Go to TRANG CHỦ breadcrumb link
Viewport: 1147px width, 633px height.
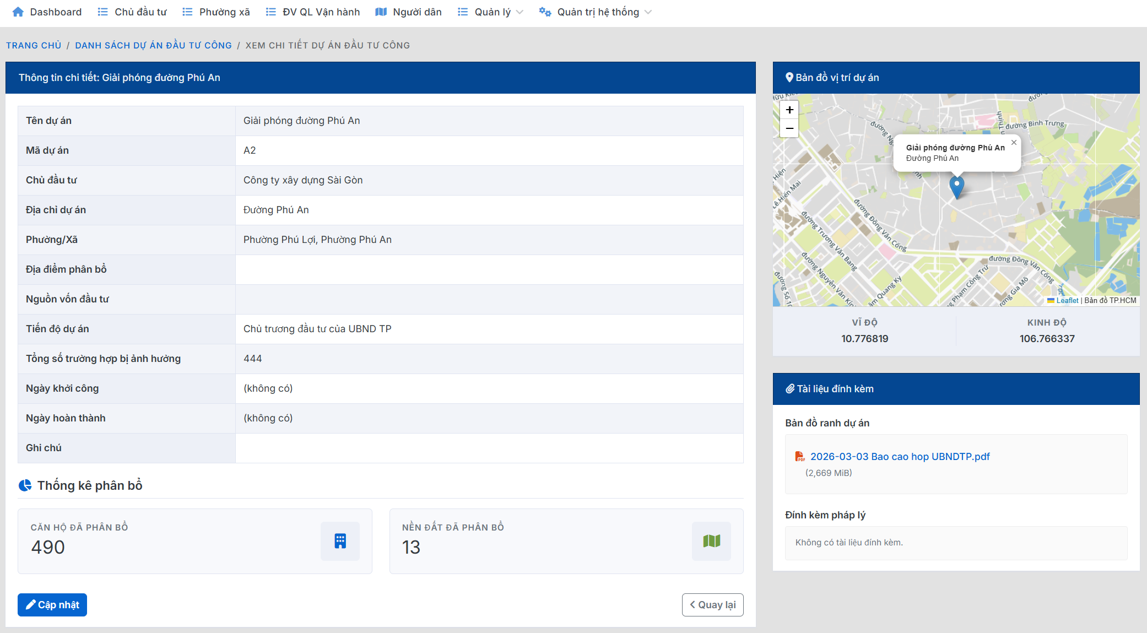[34, 45]
